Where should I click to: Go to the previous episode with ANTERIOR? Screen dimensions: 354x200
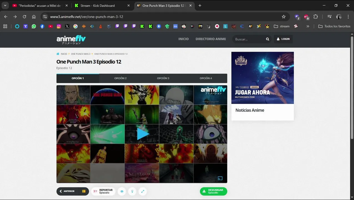point(67,191)
